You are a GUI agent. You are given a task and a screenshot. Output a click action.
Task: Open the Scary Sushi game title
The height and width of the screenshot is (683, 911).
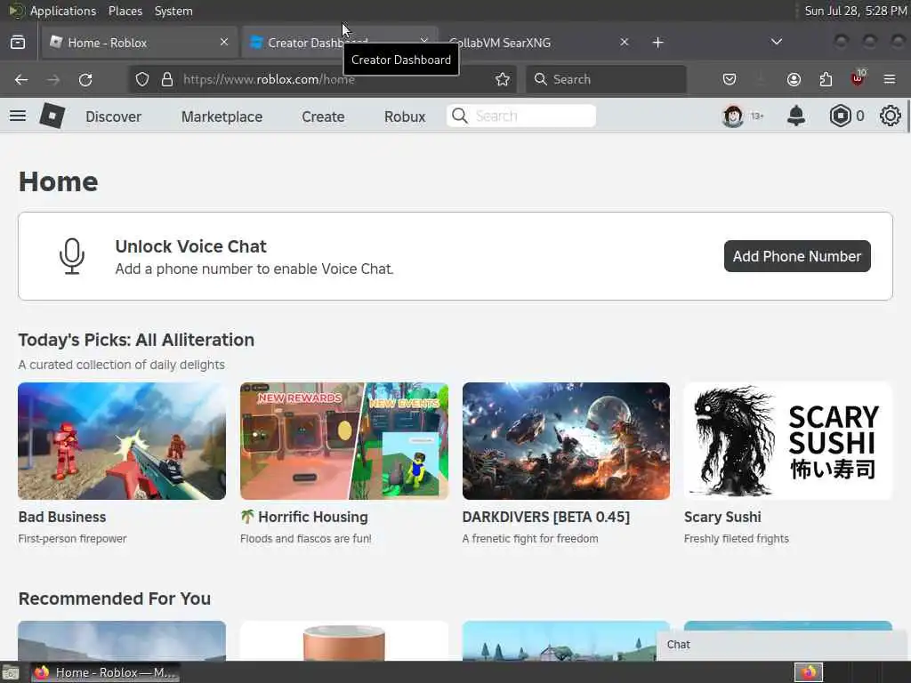[x=722, y=517]
